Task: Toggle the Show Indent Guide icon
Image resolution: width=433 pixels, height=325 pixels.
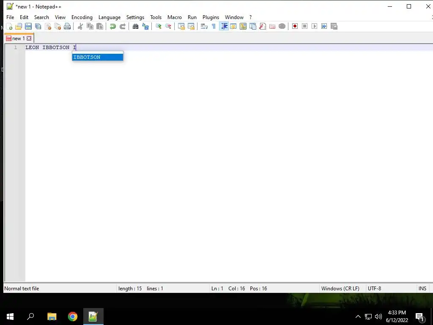Action: 224,27
